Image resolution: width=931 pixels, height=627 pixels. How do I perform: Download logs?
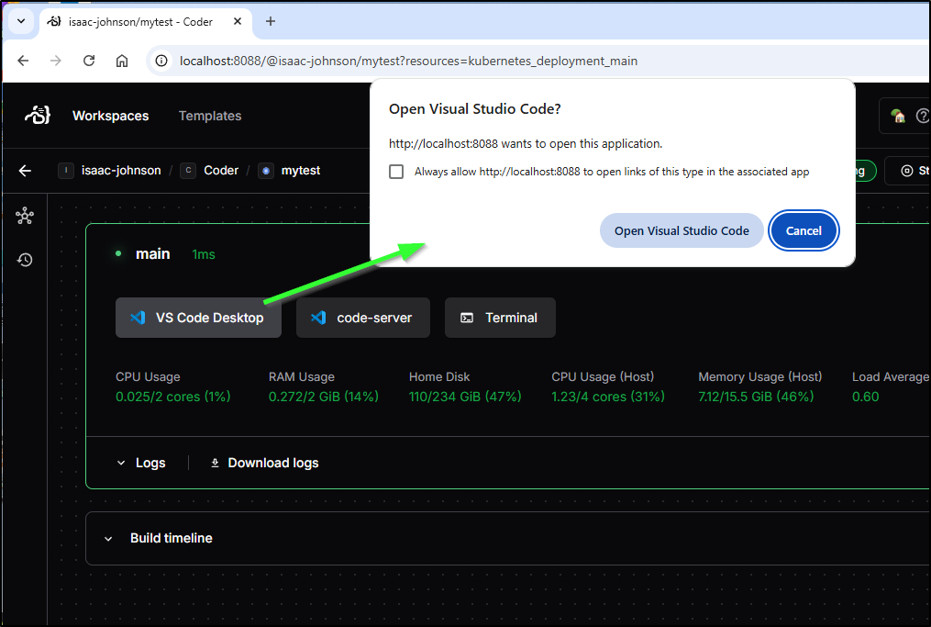coord(265,463)
